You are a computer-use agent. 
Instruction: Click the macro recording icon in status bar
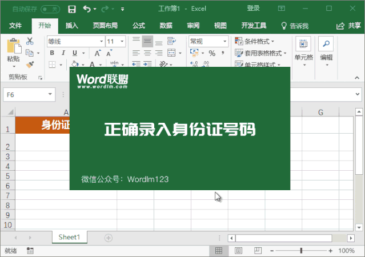pyautogui.click(x=30, y=251)
